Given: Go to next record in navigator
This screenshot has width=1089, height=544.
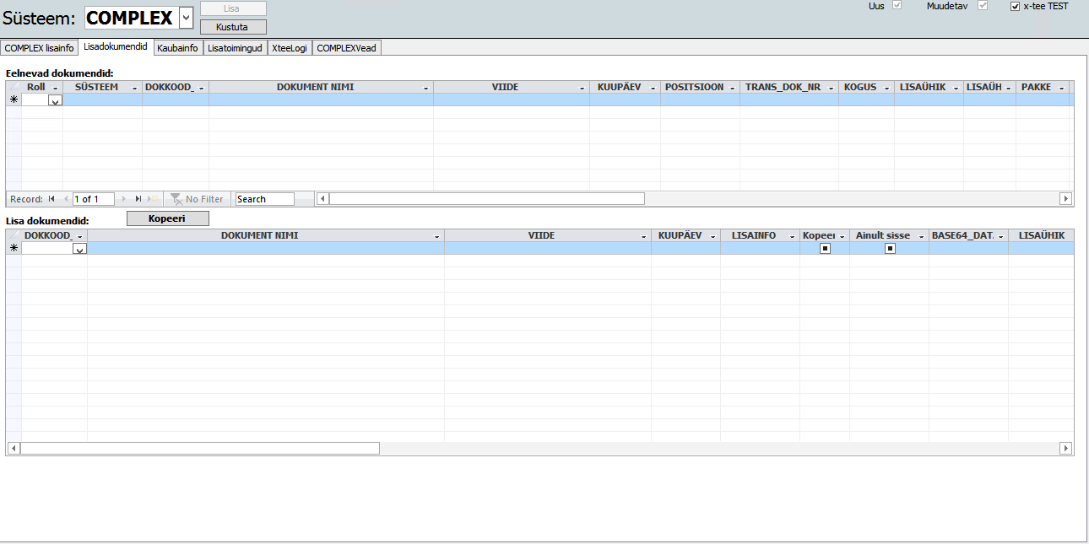Looking at the screenshot, I should coord(125,199).
